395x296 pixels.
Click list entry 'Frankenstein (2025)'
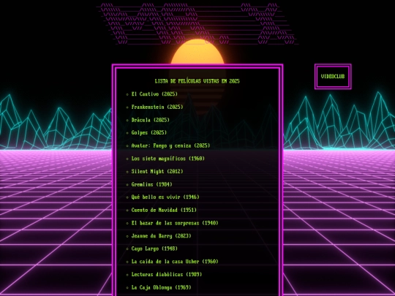coord(157,107)
